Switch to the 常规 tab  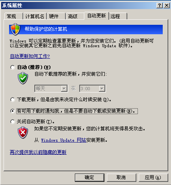(x=13, y=17)
